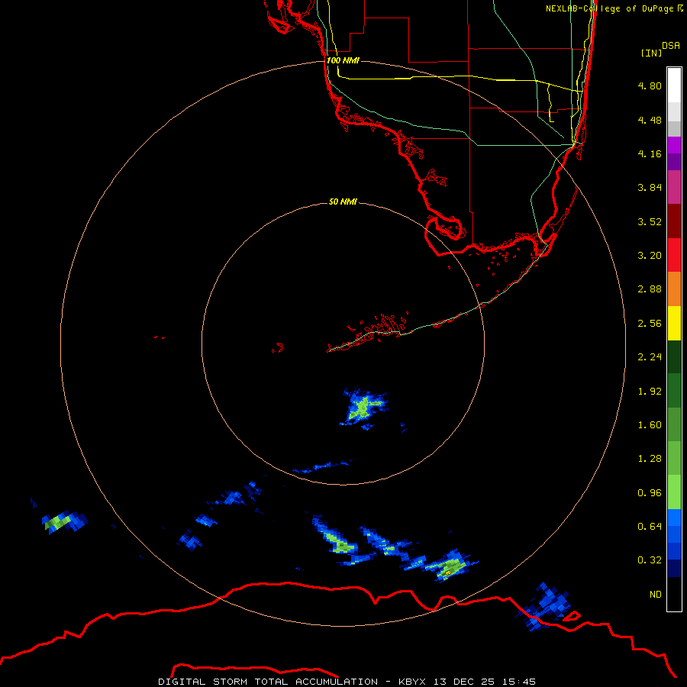This screenshot has height=687, width=687.
Task: Click the '2.56' scale label
Action: point(650,324)
